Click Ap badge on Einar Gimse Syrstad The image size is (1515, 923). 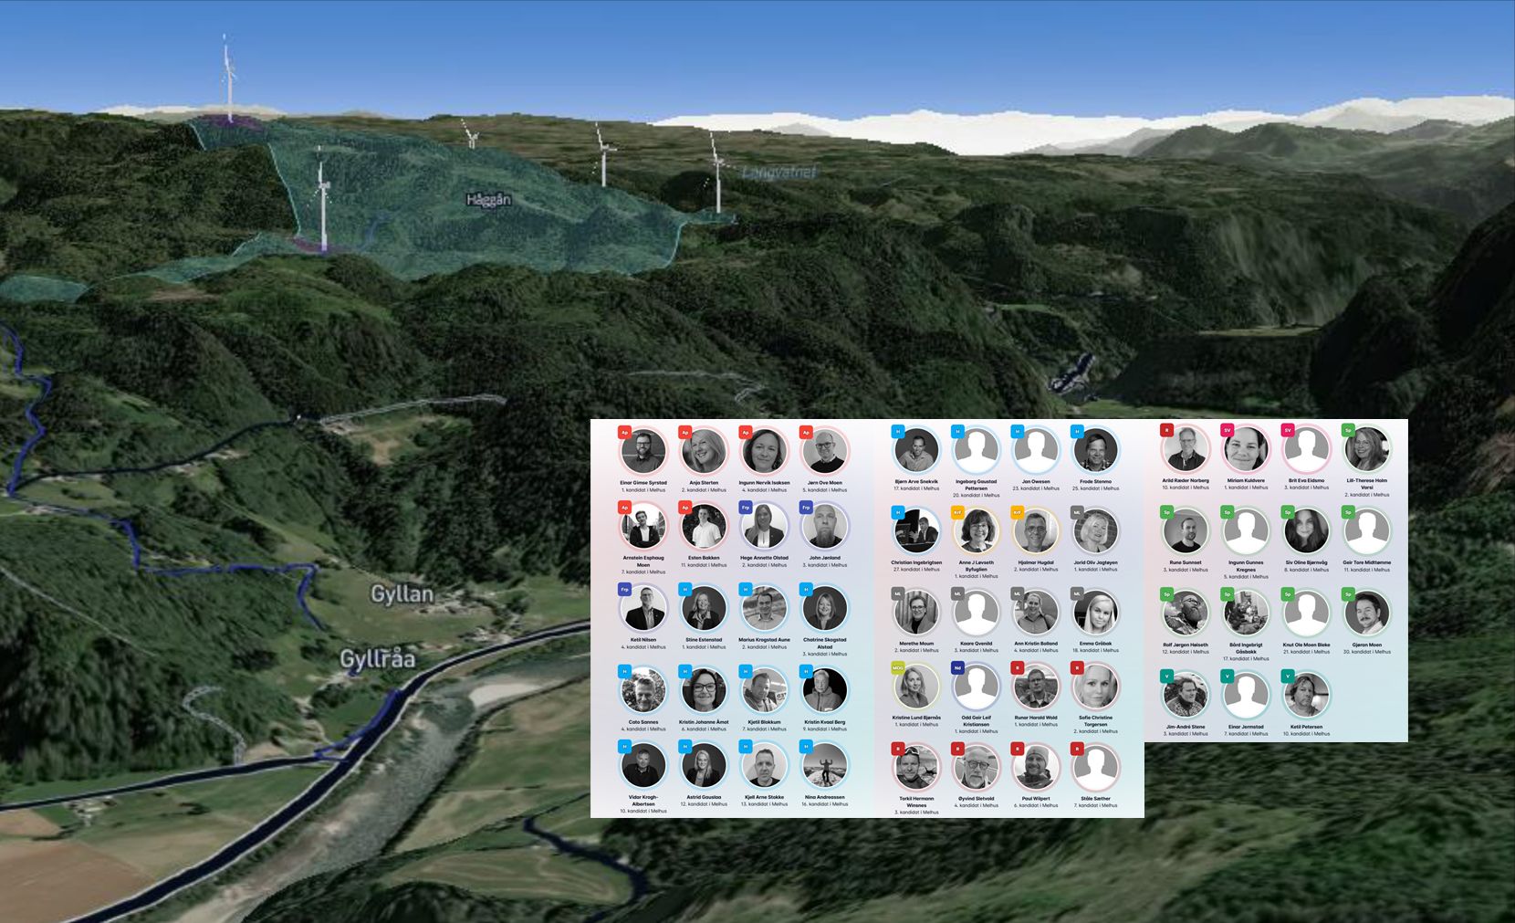click(x=624, y=433)
